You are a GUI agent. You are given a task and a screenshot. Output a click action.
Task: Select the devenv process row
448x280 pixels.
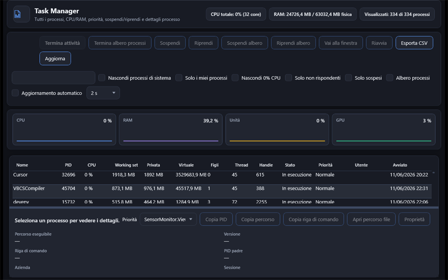(222, 202)
